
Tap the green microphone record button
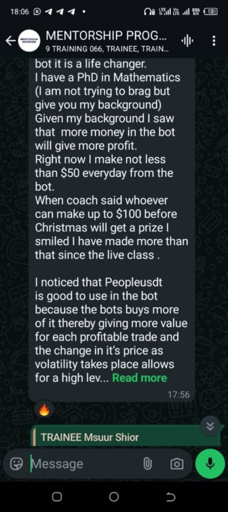210,463
